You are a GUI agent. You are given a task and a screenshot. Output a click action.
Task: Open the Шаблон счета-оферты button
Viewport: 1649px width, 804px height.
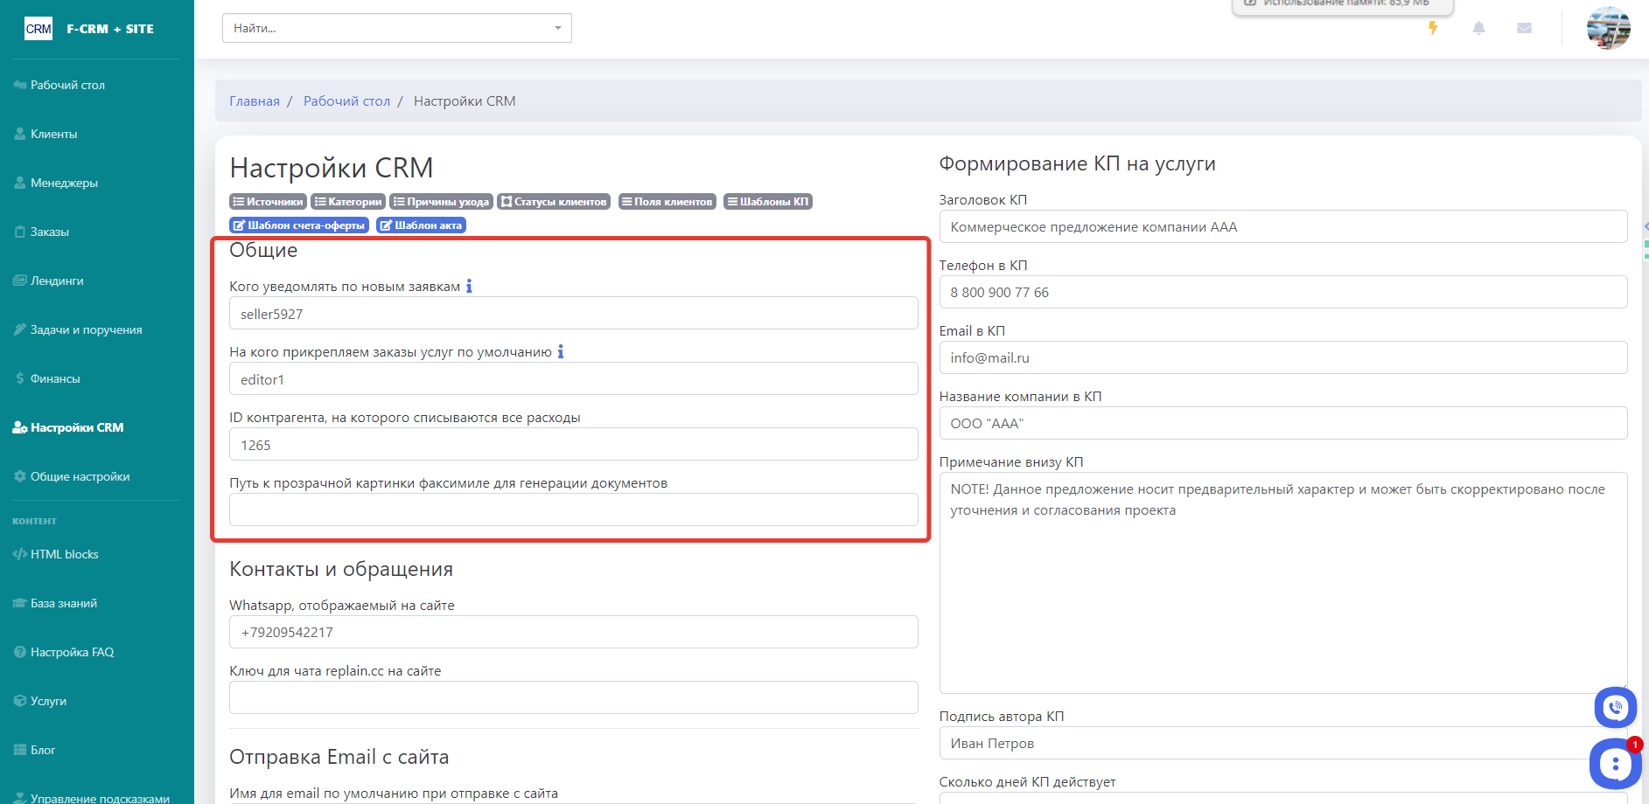pos(299,225)
